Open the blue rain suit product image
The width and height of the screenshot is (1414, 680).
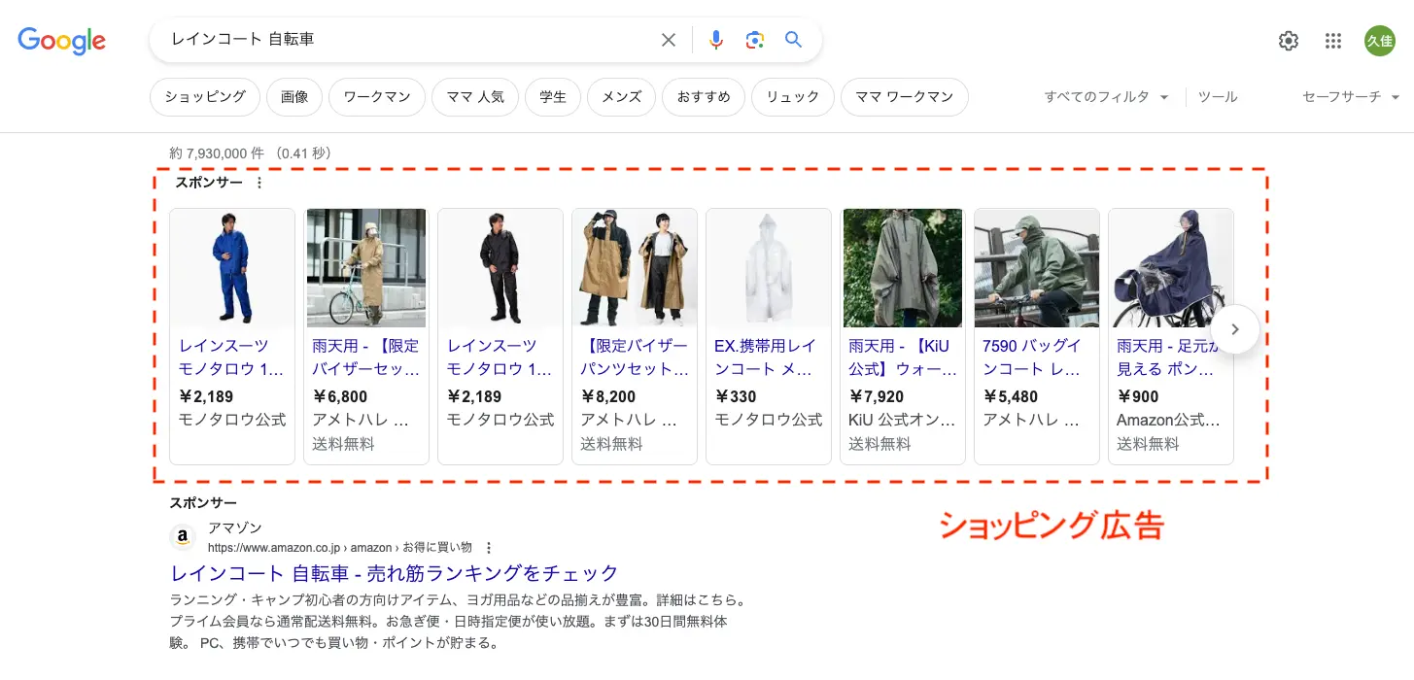[232, 268]
